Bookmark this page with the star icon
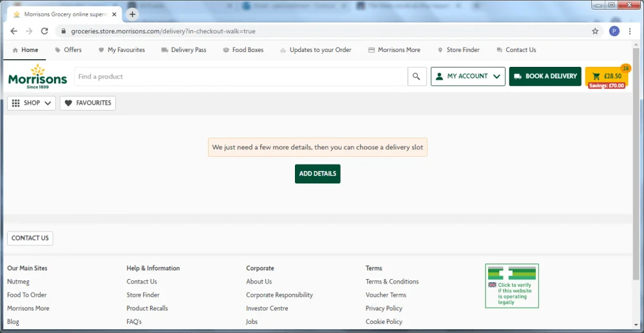The width and height of the screenshot is (644, 333). [594, 31]
